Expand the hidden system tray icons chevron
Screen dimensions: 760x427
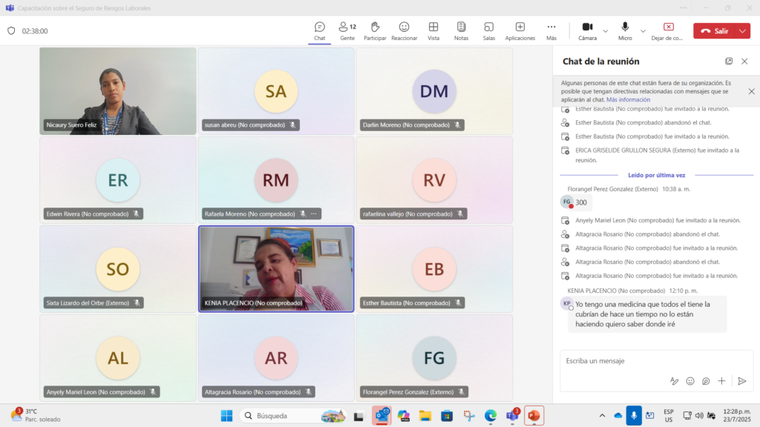coord(602,415)
